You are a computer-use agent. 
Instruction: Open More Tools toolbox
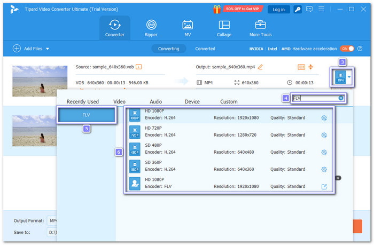coord(260,28)
